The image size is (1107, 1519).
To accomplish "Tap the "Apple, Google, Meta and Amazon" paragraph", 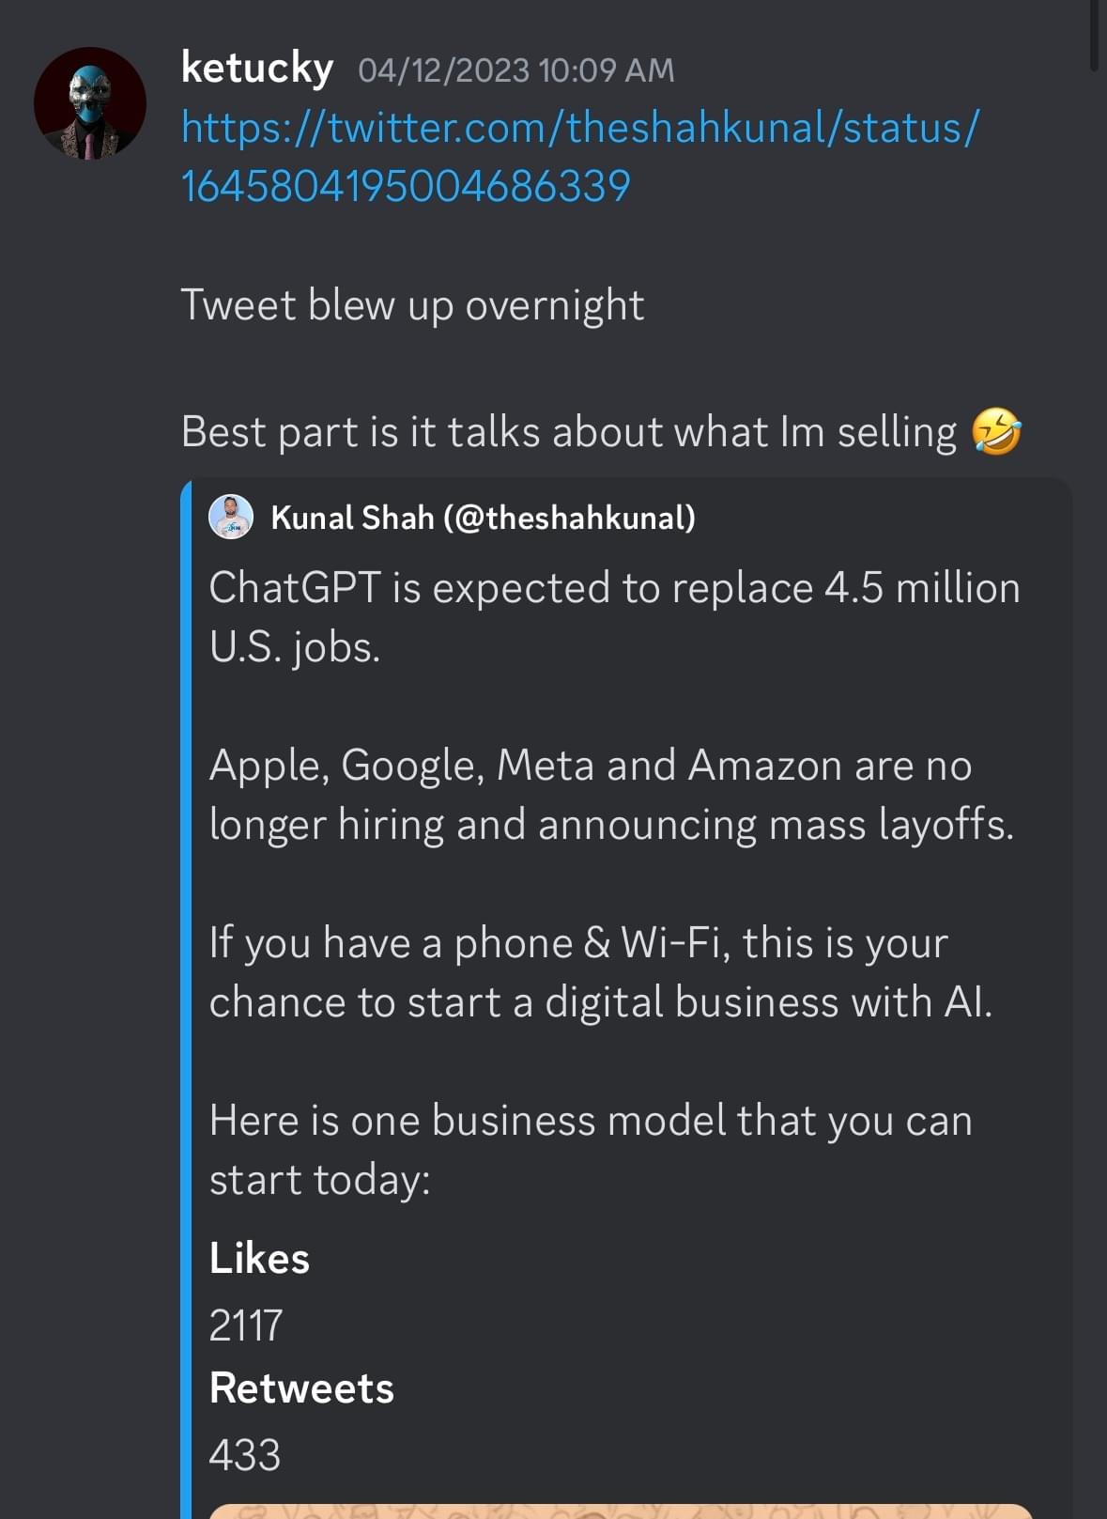I will [x=610, y=794].
